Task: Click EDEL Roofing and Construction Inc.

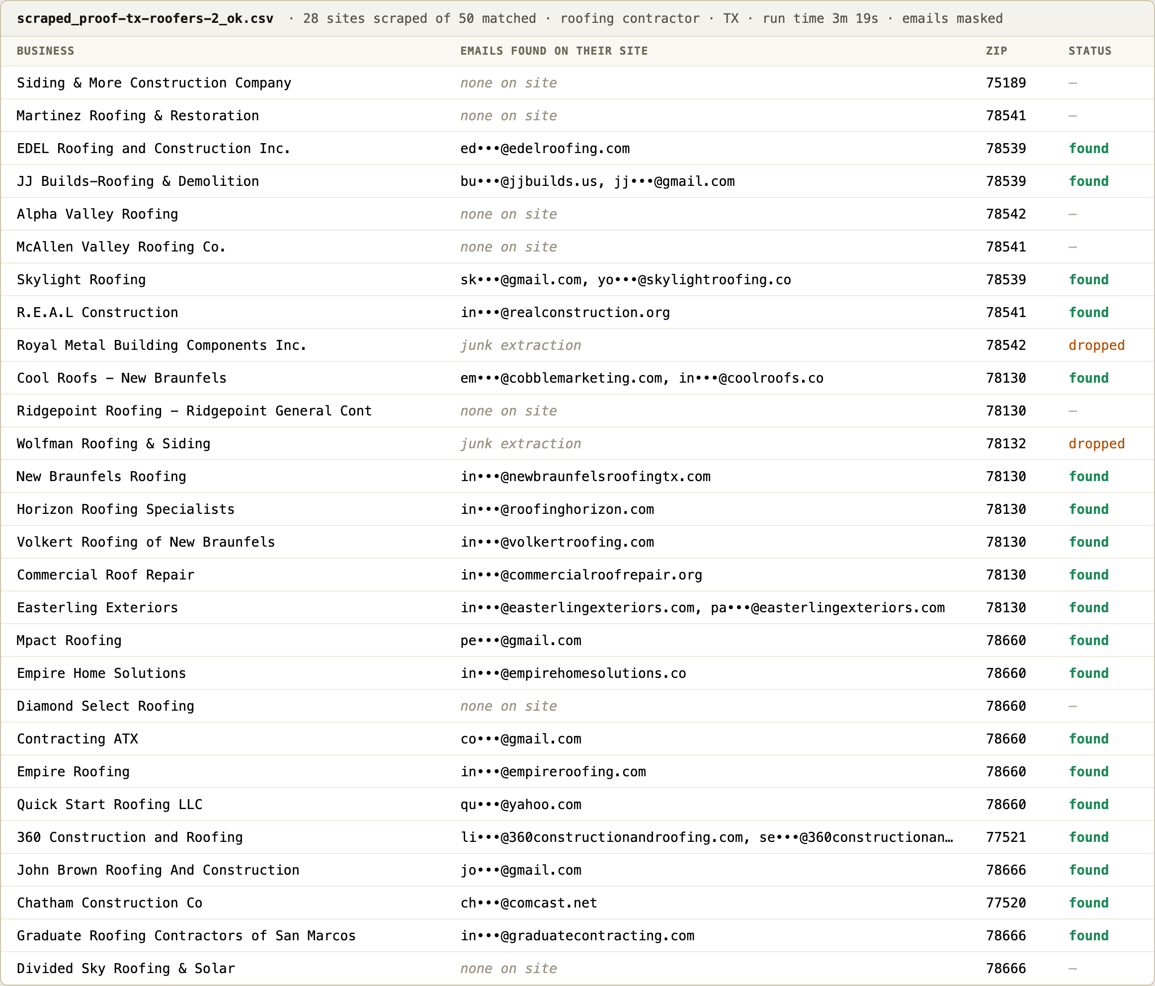Action: coord(153,149)
